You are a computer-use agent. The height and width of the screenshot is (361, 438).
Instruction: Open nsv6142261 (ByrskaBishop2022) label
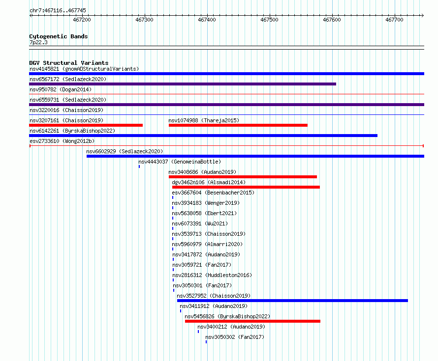click(x=72, y=131)
